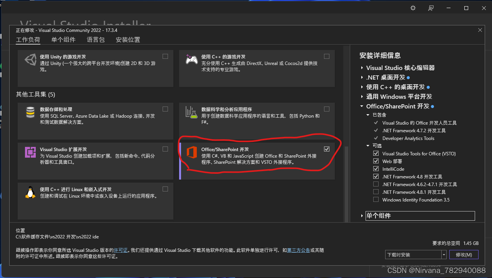Screen dimensions: 492x278
Task: Uncheck the Office/SharePoint development workload
Action: tap(327, 149)
